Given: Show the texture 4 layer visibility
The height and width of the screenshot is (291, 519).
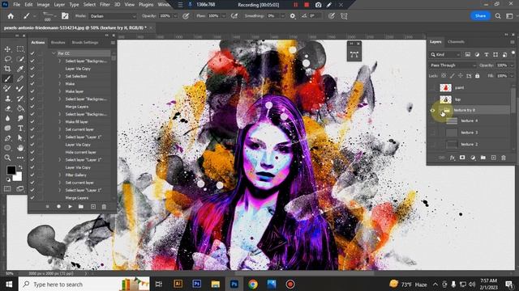Looking at the screenshot, I should pos(432,121).
